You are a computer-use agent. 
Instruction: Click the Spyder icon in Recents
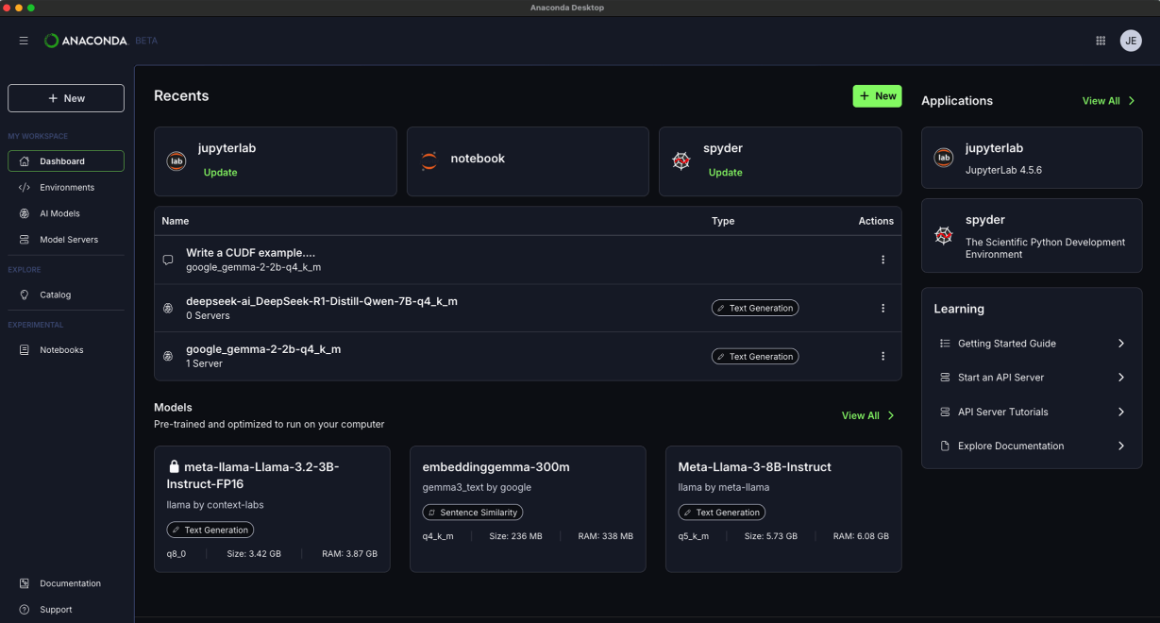pos(681,161)
